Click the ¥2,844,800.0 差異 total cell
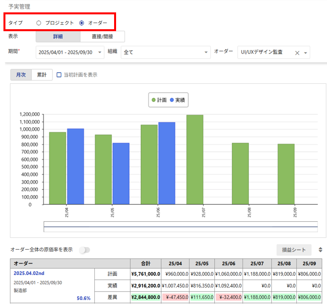Screen dimensions: 327x307 tap(146, 297)
